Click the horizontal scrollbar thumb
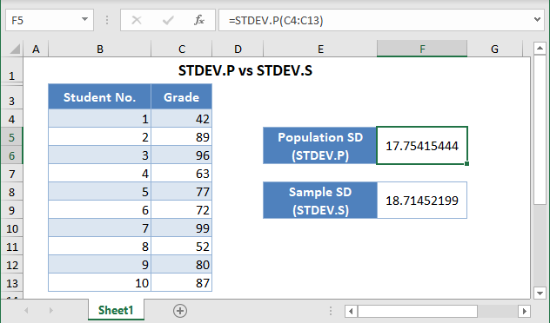Screen dimensions: 550x323 [418, 311]
